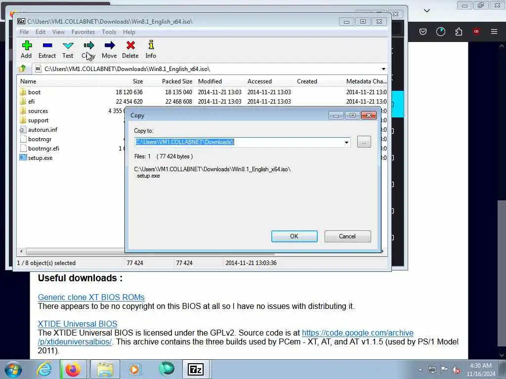This screenshot has height=379, width=506.
Task: Expand the Copy to path dropdown
Action: [x=346, y=142]
